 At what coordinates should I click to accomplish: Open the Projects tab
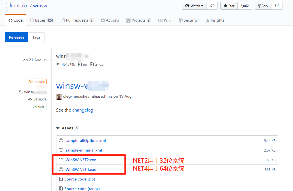138,20
